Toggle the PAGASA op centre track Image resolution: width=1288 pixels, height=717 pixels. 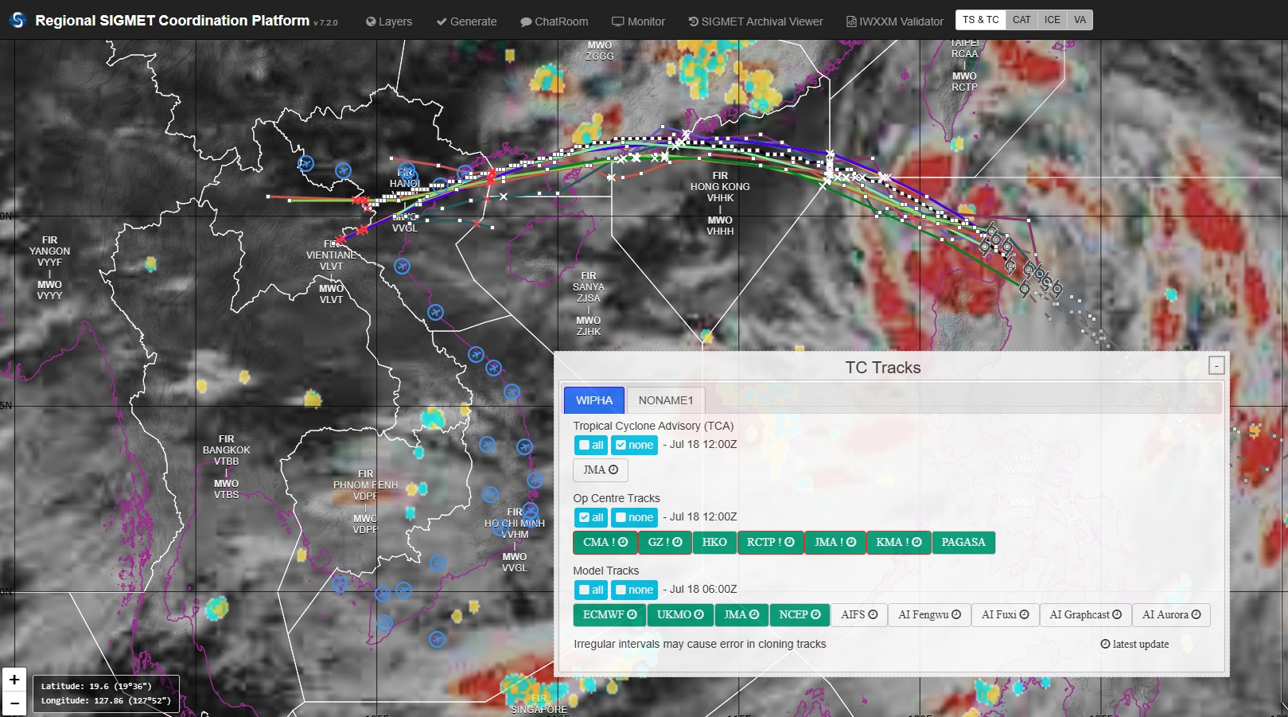pos(963,542)
